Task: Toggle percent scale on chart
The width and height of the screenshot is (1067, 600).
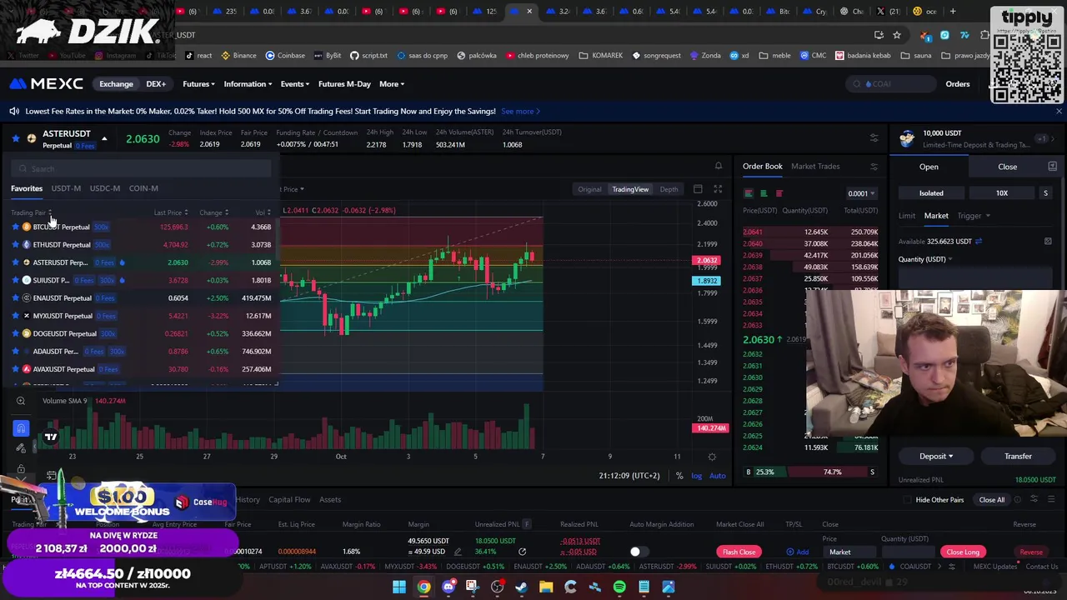Action: [x=679, y=476]
